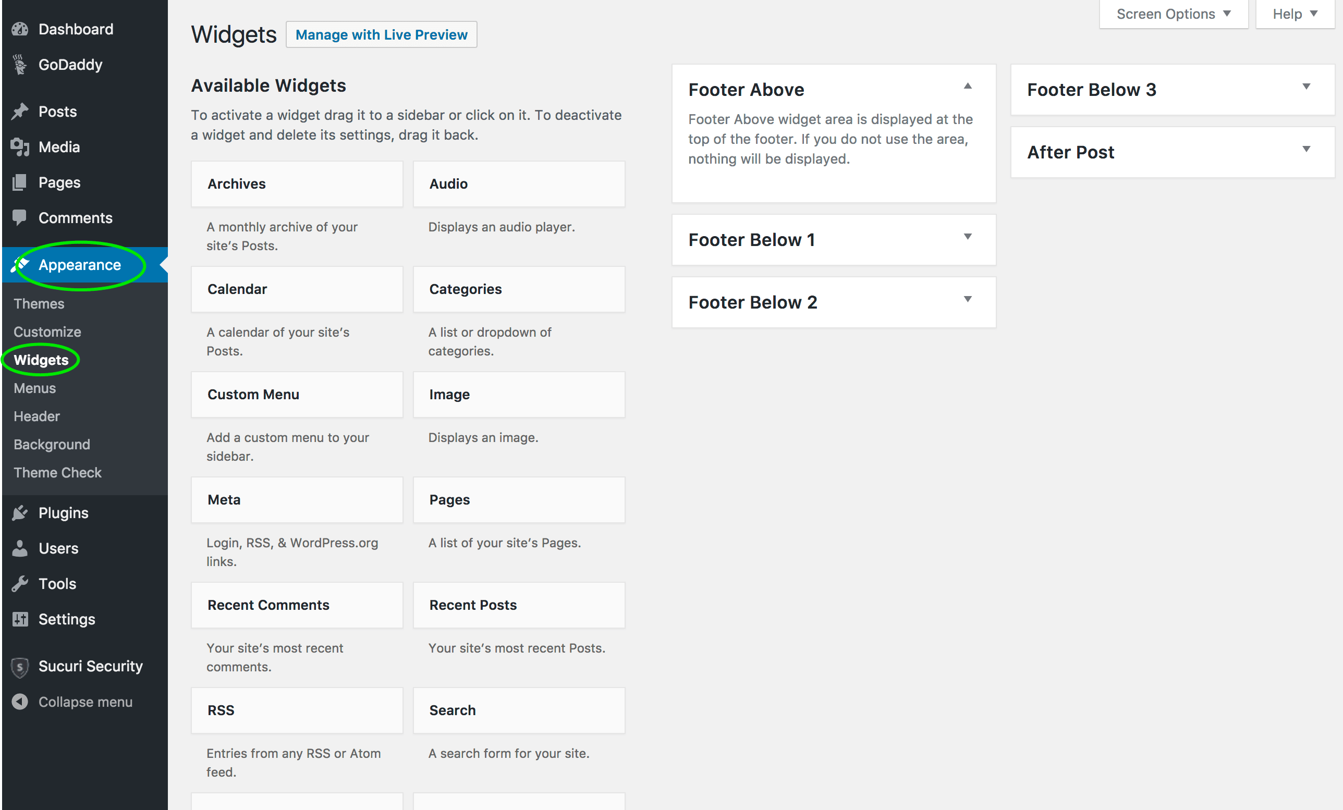Open Pages in the admin sidebar
The height and width of the screenshot is (810, 1343).
tap(84, 182)
